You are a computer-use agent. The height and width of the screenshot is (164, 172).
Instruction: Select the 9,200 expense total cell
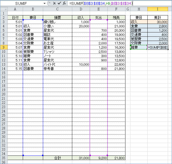point(98,158)
